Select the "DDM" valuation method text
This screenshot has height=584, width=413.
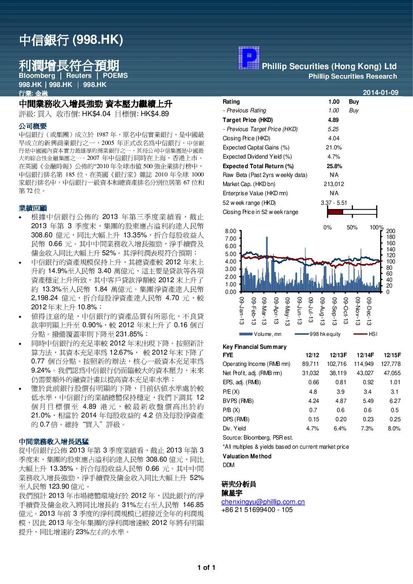[x=229, y=465]
